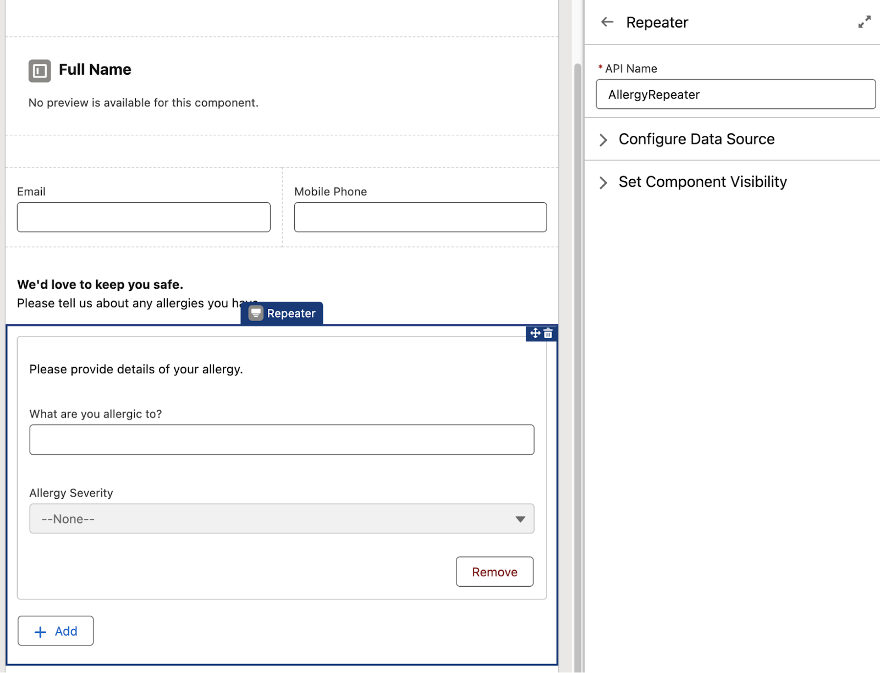The width and height of the screenshot is (880, 673).
Task: Focus the Email input field
Action: pyautogui.click(x=144, y=217)
